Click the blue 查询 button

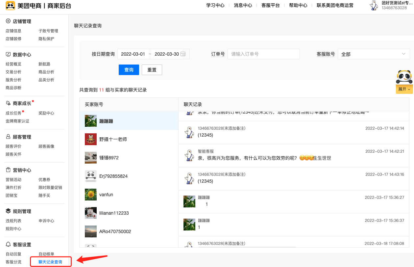tap(129, 70)
